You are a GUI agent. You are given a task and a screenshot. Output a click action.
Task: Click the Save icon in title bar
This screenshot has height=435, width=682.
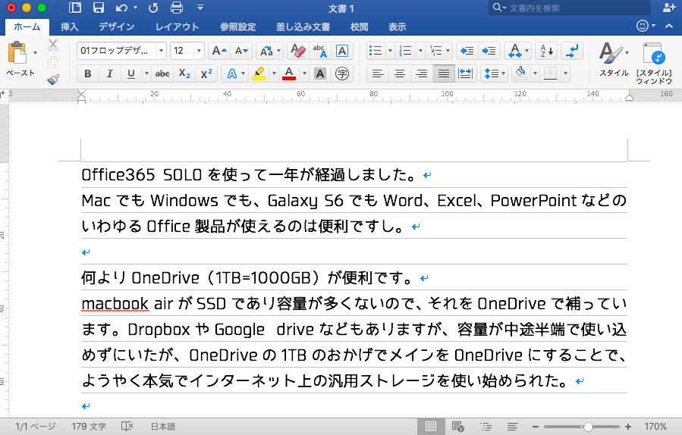tap(99, 8)
